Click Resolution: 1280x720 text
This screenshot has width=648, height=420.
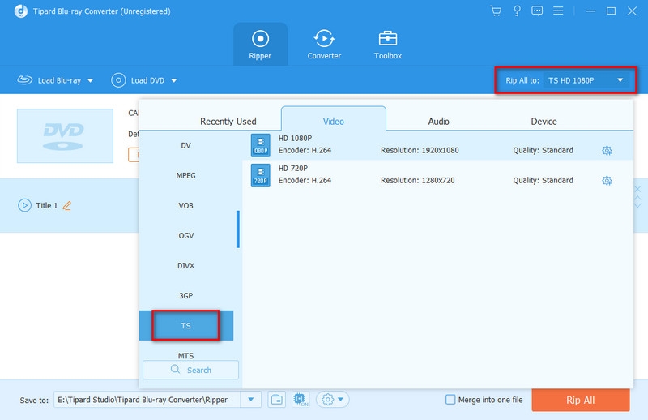pos(417,181)
